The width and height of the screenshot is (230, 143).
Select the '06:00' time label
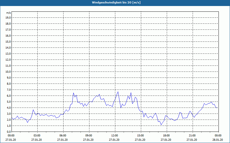coord(63,136)
